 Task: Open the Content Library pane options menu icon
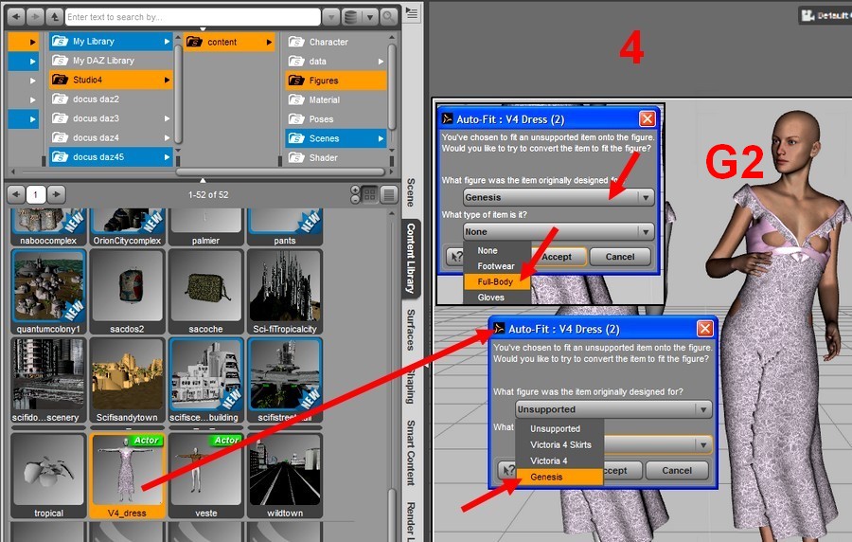click(413, 13)
